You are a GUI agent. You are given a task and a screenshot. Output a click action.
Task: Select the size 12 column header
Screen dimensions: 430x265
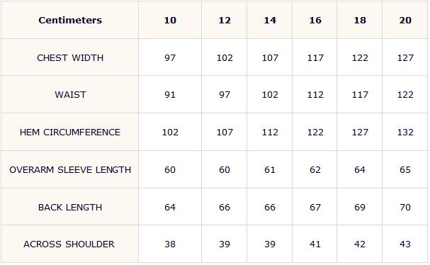click(225, 20)
